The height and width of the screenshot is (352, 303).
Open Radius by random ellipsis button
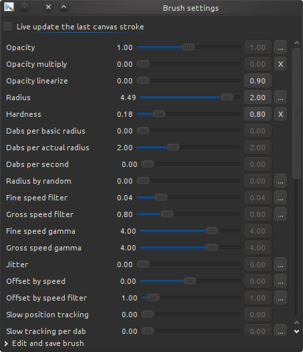click(280, 181)
